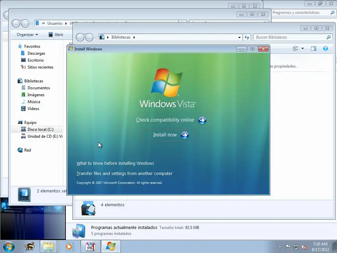337x253 pixels.
Task: Select Escritorio in the sidebar
Action: pos(36,60)
